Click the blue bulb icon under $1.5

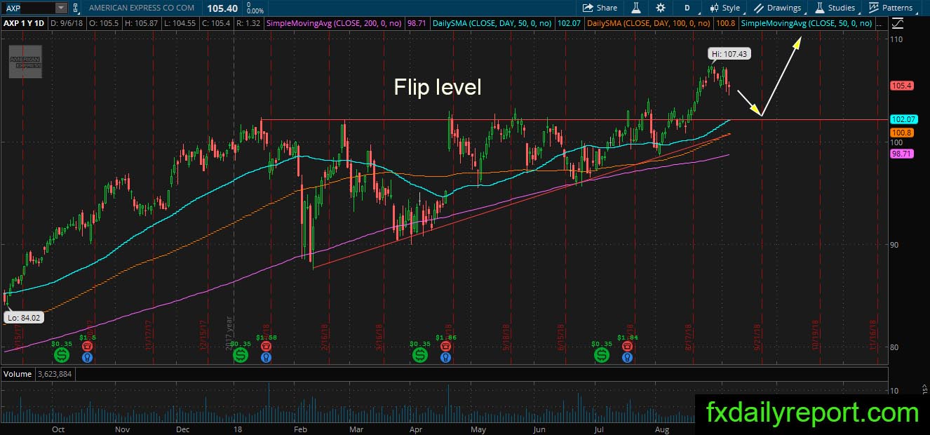pos(88,356)
